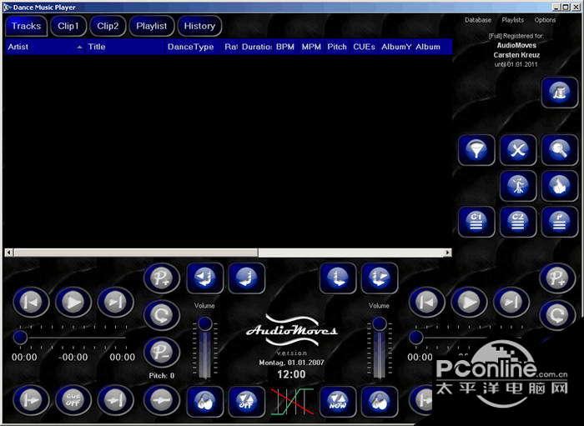The height and width of the screenshot is (426, 584).
Task: Sort by the DanceType column header
Action: pos(194,47)
